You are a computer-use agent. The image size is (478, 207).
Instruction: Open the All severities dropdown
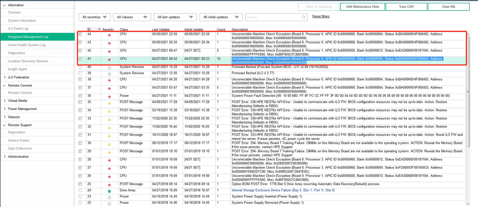point(94,17)
